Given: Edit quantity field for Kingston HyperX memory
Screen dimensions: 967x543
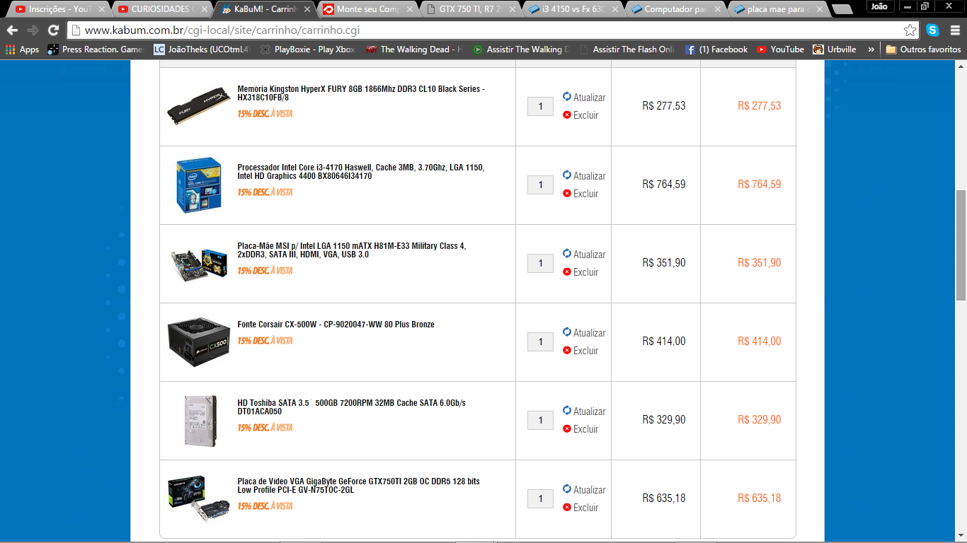Looking at the screenshot, I should [x=540, y=106].
